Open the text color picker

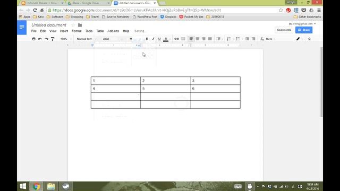point(166,39)
